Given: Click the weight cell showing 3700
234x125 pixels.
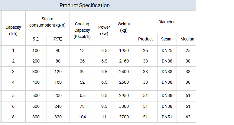Looking at the screenshot, I should pos(124,117).
